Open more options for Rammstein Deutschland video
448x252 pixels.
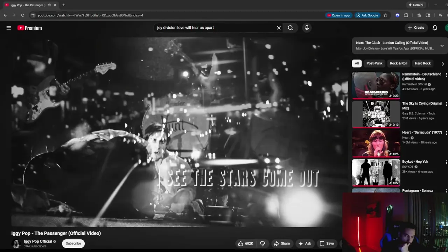(x=446, y=75)
